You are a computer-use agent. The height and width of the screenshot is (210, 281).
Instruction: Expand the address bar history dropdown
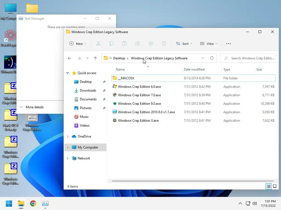203,58
